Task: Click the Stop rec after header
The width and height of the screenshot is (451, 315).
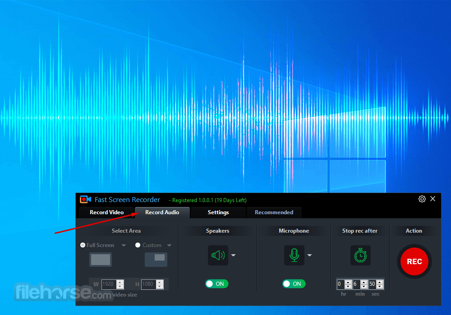Action: click(x=359, y=231)
